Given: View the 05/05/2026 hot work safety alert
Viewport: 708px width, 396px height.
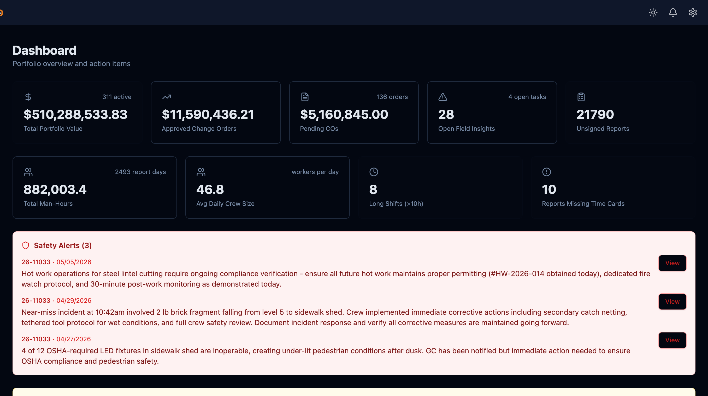Looking at the screenshot, I should pos(672,263).
